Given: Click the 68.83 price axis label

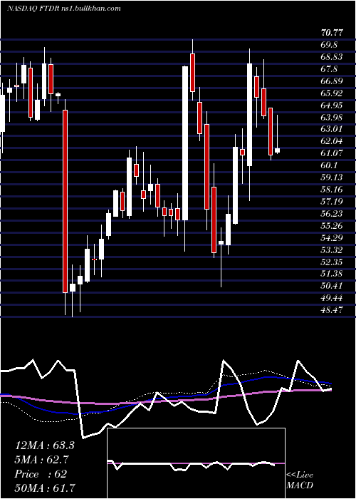Looking at the screenshot, I should coord(332,56).
